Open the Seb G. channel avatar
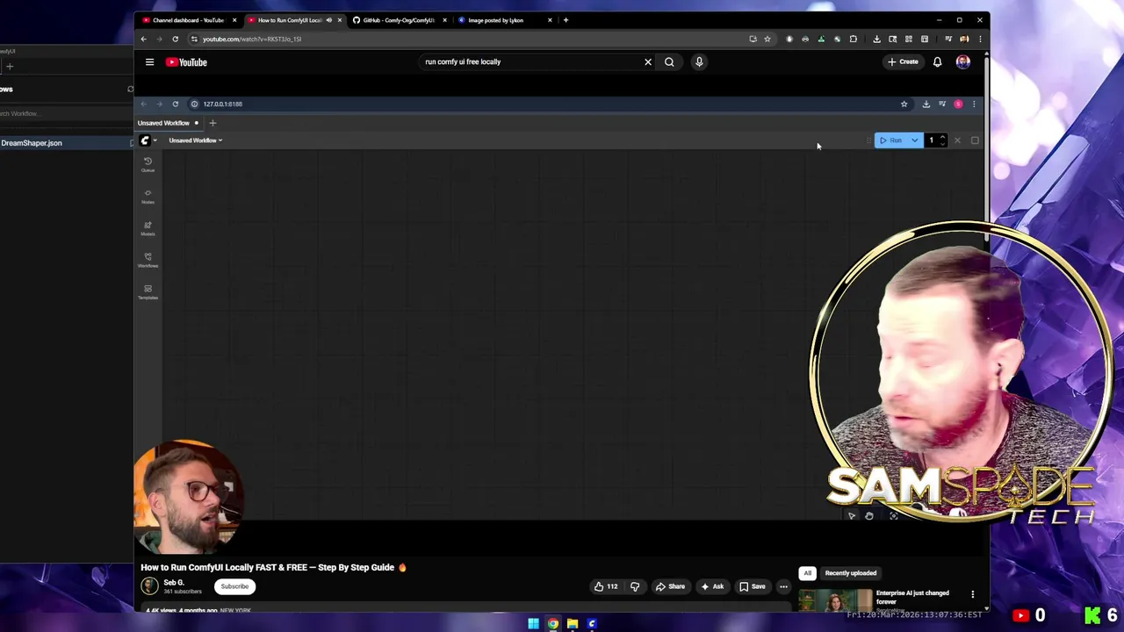 pos(149,585)
